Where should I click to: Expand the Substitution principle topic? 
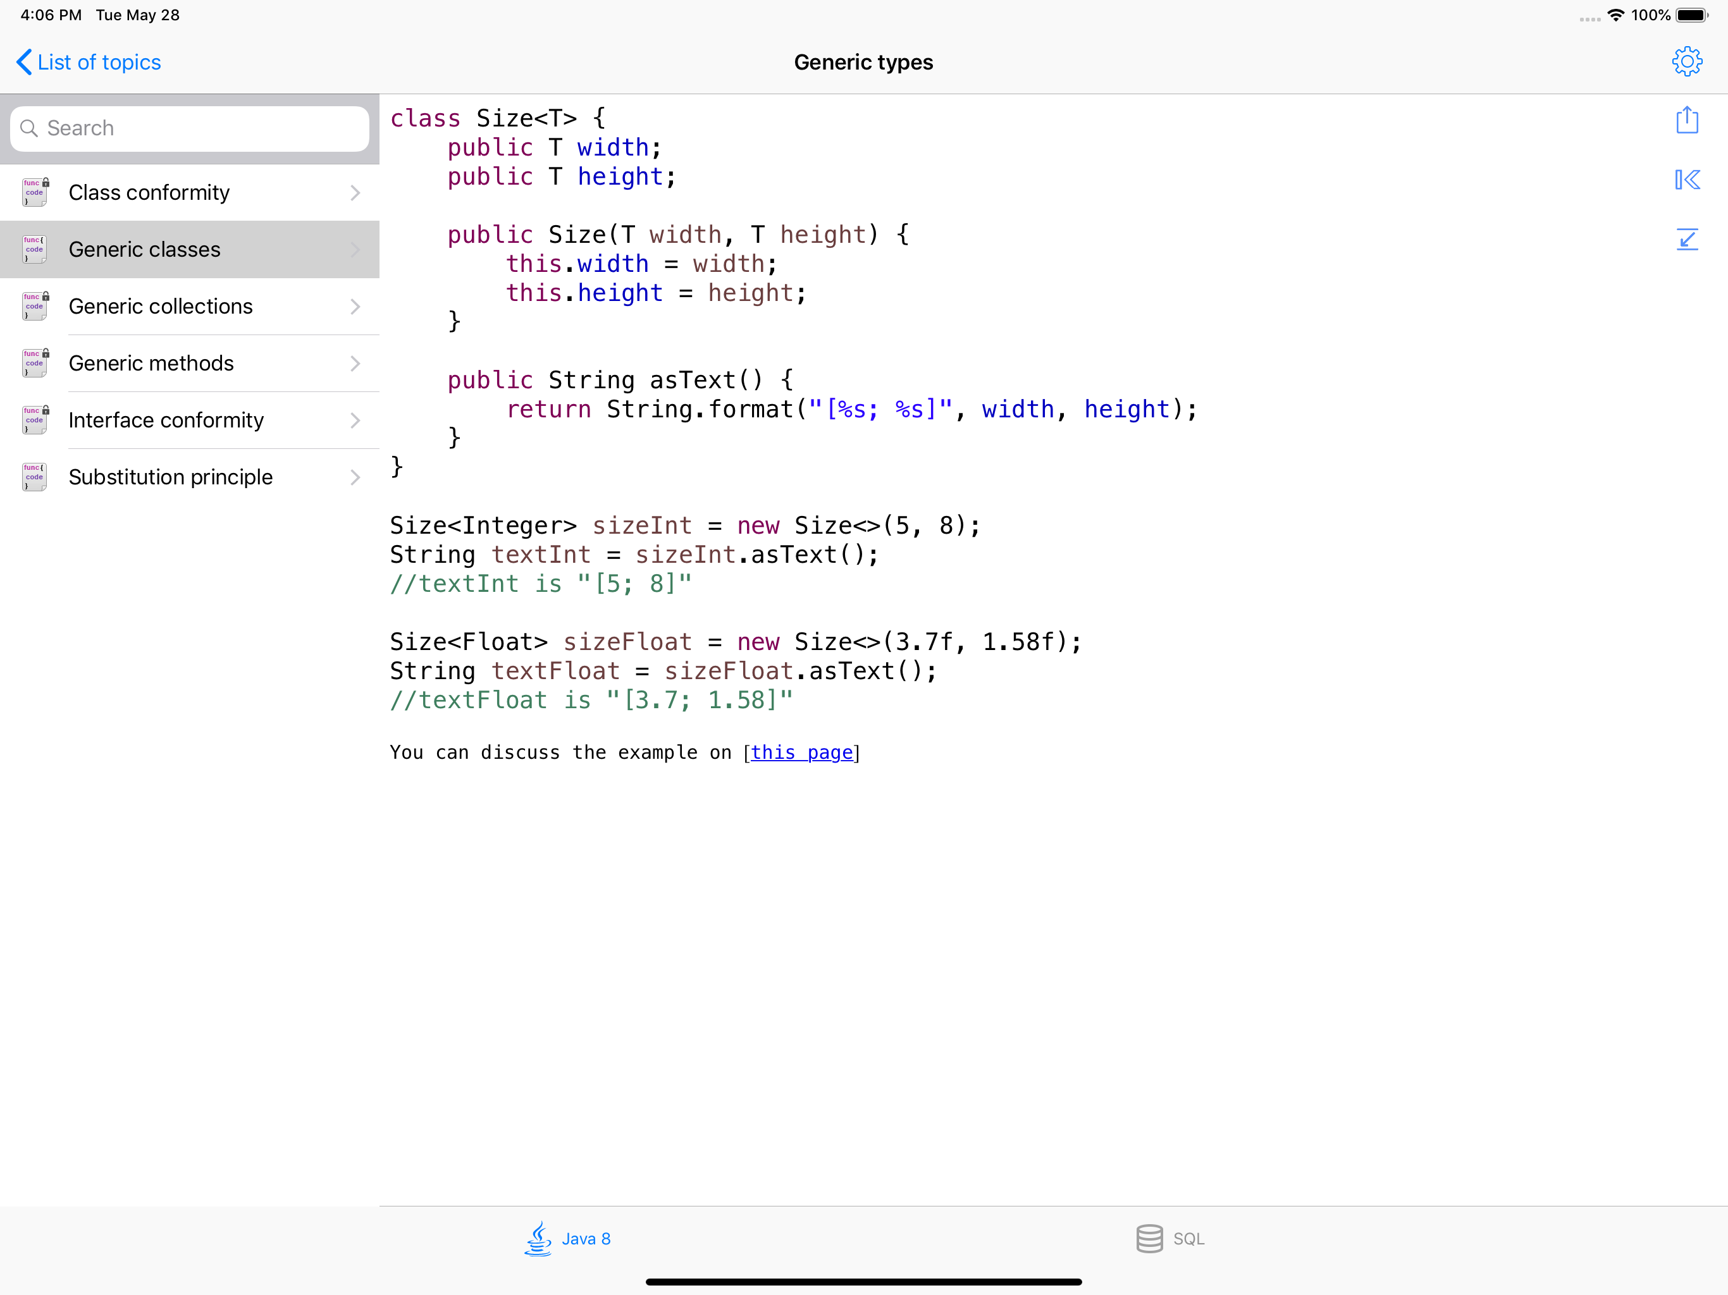[355, 477]
